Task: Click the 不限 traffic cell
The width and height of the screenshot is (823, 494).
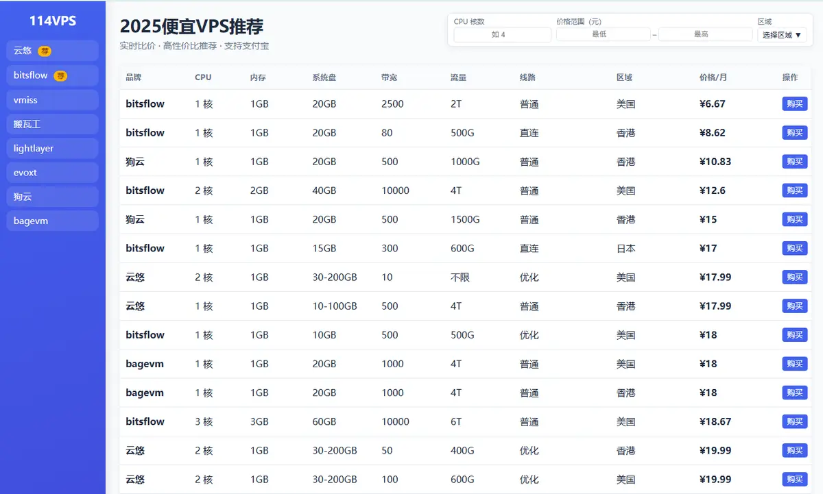Action: pos(460,277)
